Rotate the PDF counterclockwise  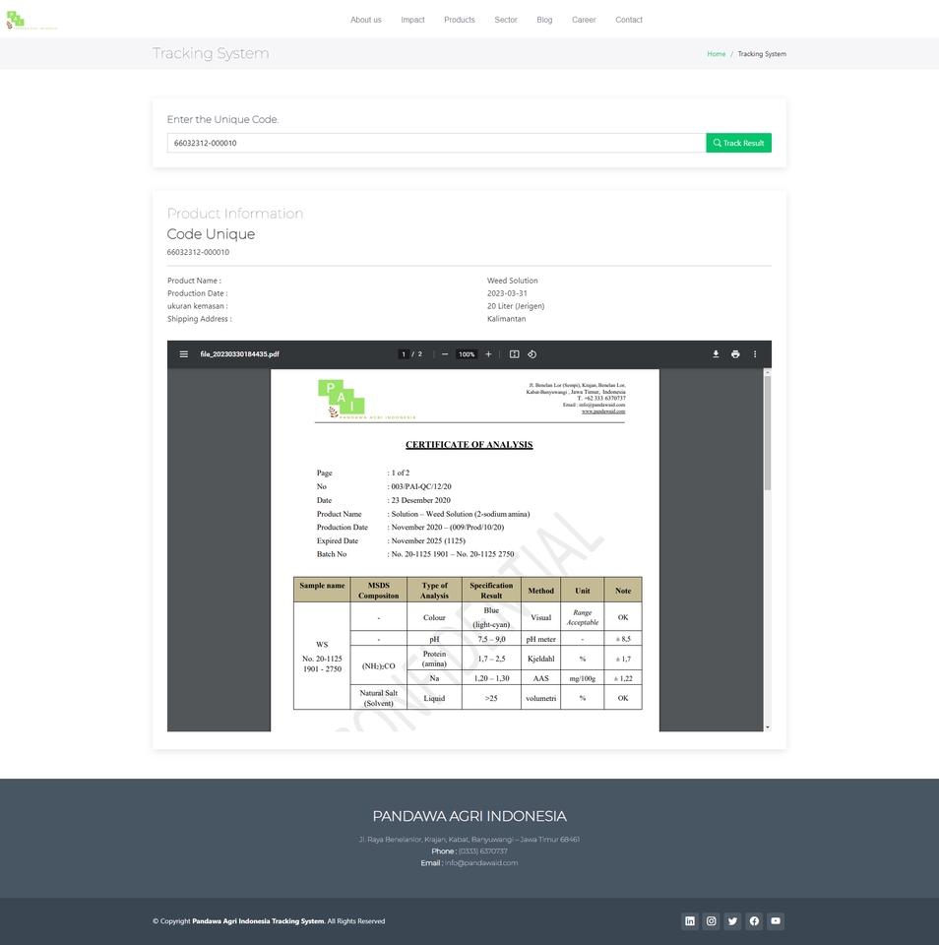tap(532, 354)
